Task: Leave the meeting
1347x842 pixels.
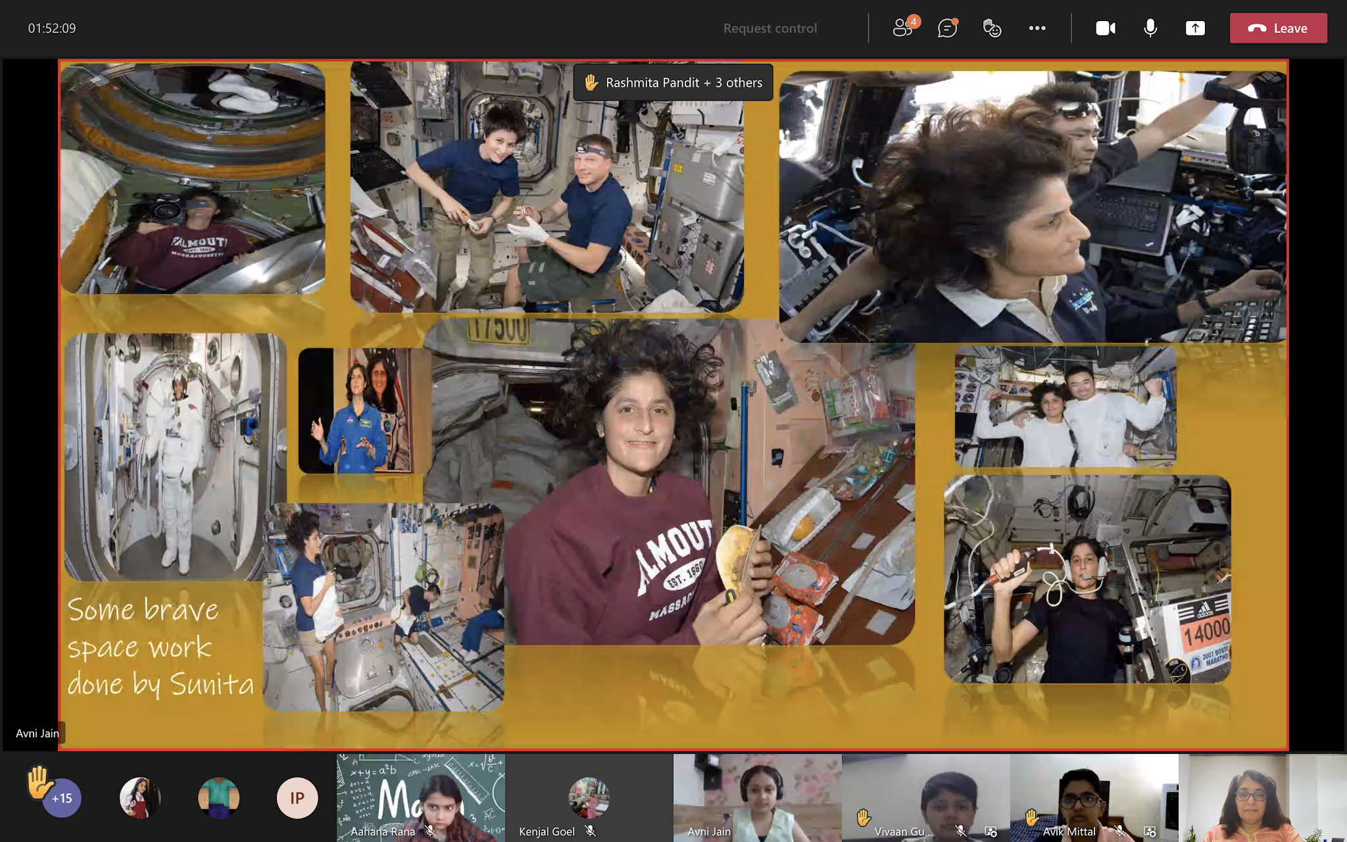Action: pos(1278,28)
